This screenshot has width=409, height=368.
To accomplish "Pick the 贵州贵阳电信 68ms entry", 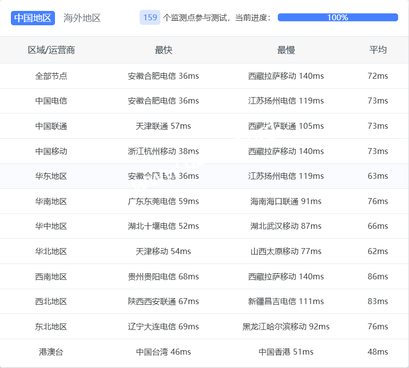I will click(163, 276).
